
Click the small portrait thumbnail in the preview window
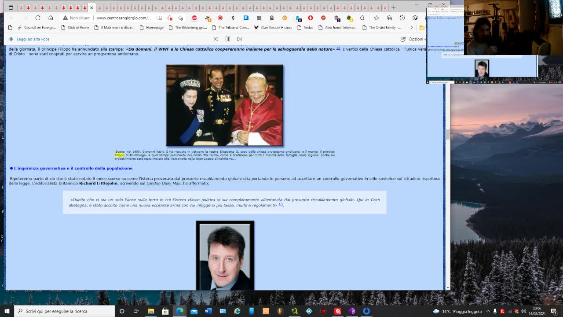coord(482,68)
